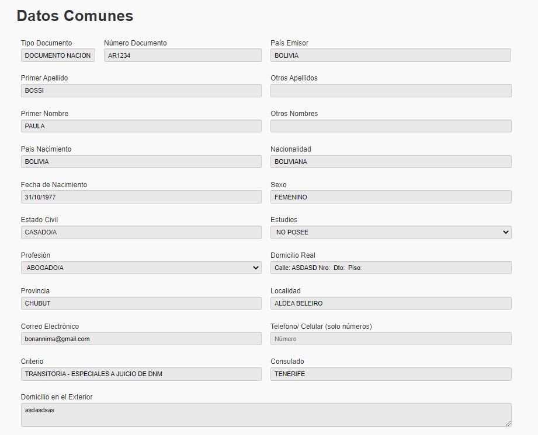Click the Número Documento field
Screen dimensions: 538x435
coord(182,55)
